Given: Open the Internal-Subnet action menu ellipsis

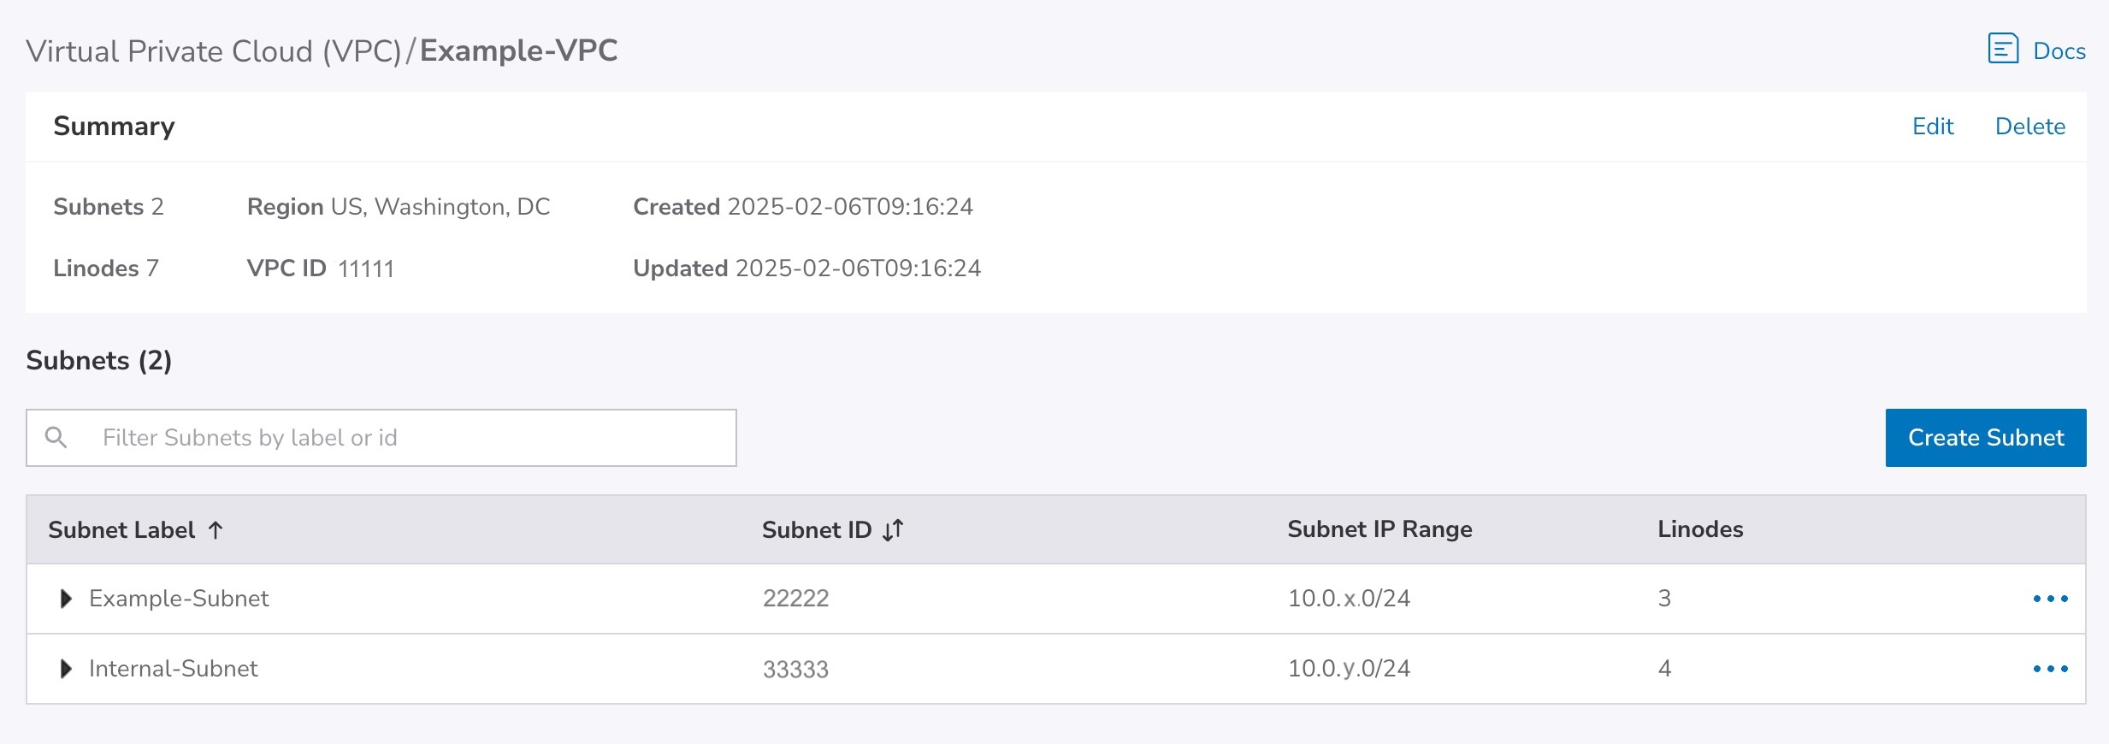Looking at the screenshot, I should click(x=2050, y=669).
